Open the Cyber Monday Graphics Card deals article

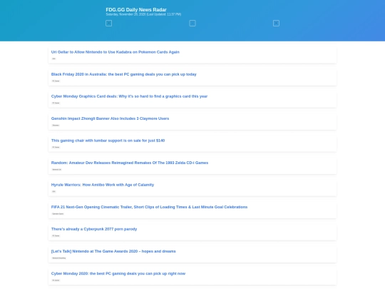coord(129,96)
